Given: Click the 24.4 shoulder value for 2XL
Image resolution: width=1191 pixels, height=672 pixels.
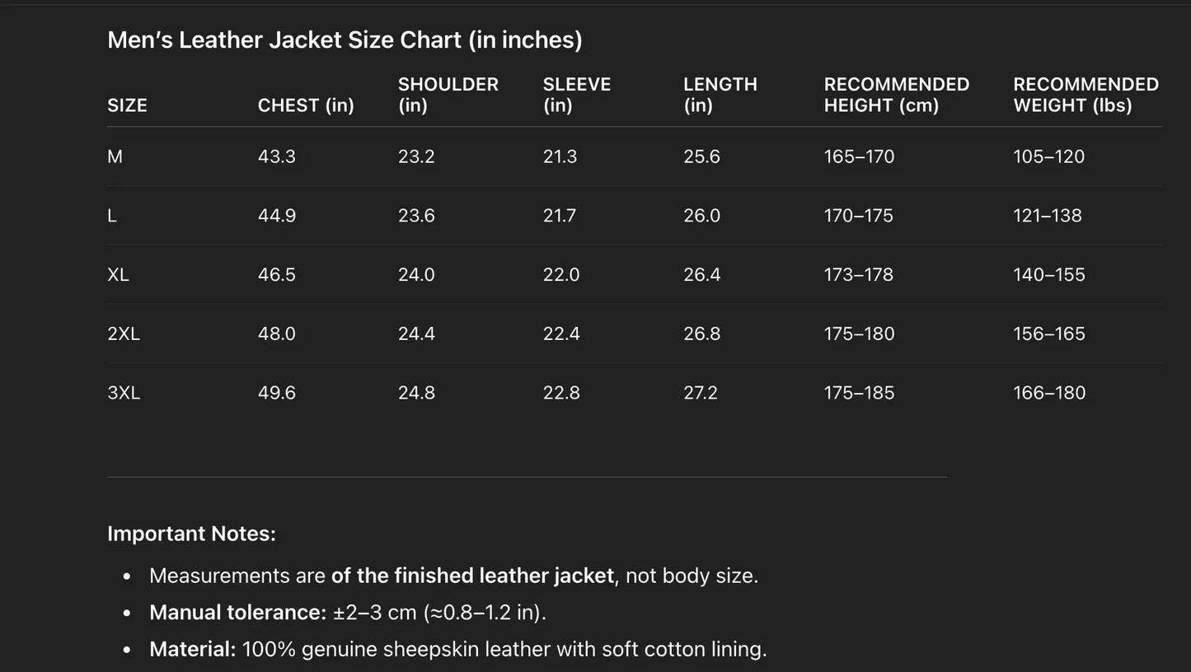Looking at the screenshot, I should 416,334.
